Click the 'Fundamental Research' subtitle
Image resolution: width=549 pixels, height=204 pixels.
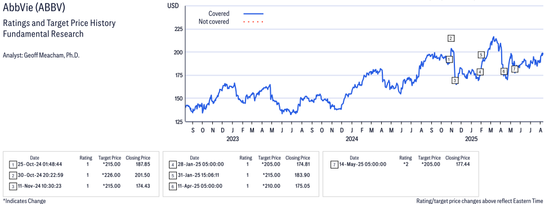pos(43,34)
